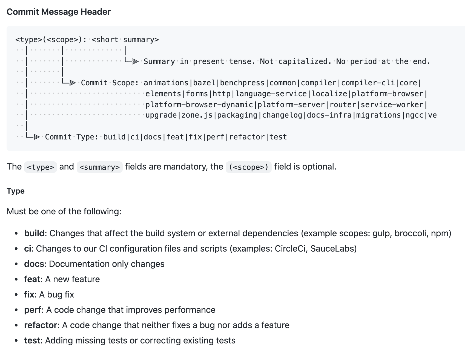The width and height of the screenshot is (465, 350).
Task: Click the inline "<summary>" code badge
Action: [99, 167]
